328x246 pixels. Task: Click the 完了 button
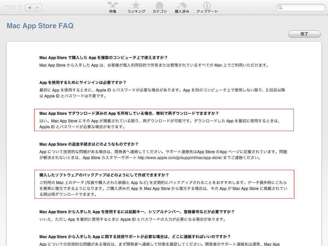[x=304, y=34]
